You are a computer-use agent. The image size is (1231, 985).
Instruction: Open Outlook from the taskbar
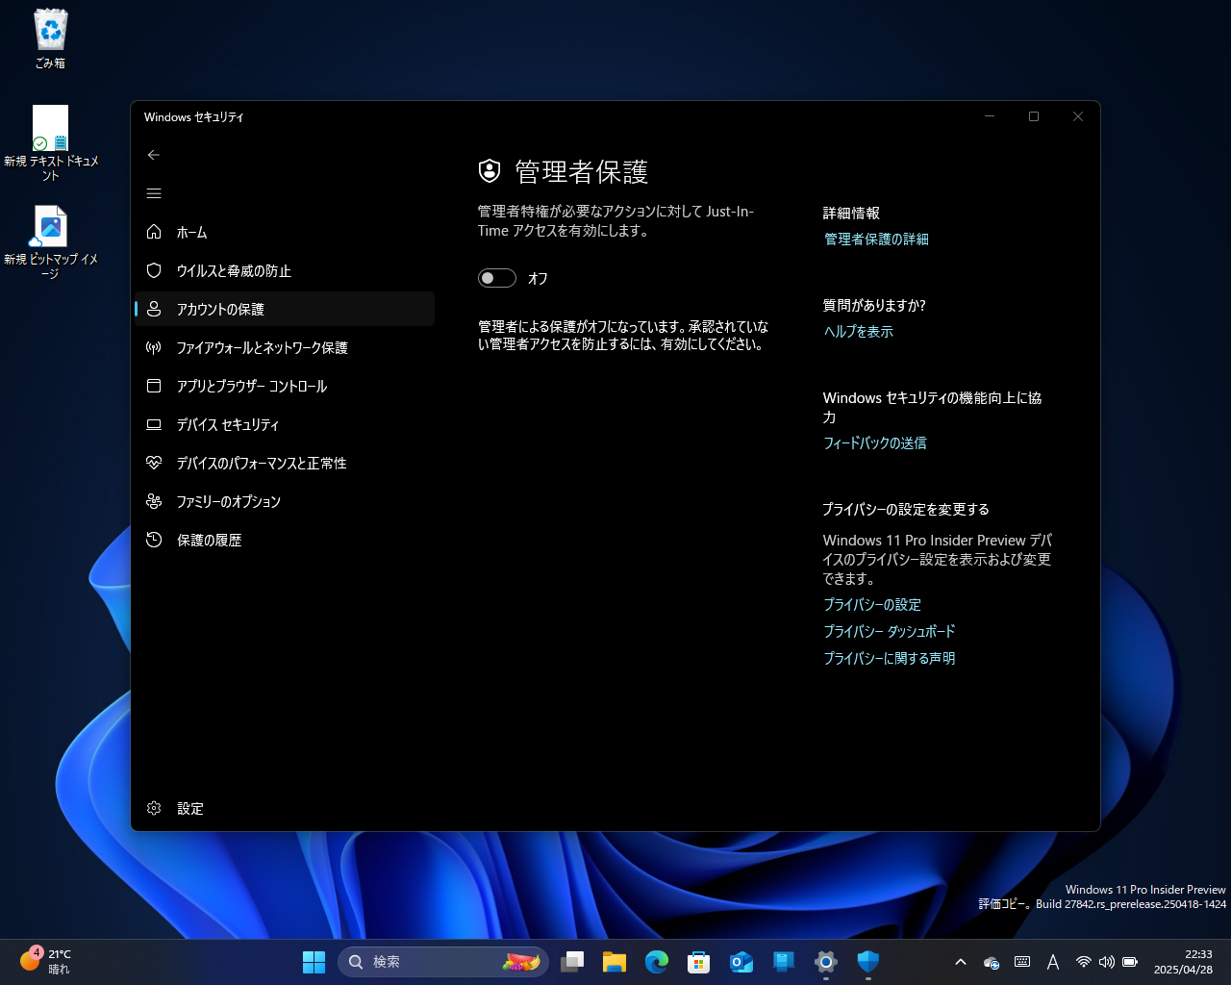(x=741, y=961)
